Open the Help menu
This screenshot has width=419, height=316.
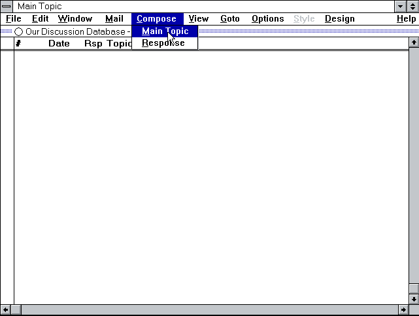406,19
